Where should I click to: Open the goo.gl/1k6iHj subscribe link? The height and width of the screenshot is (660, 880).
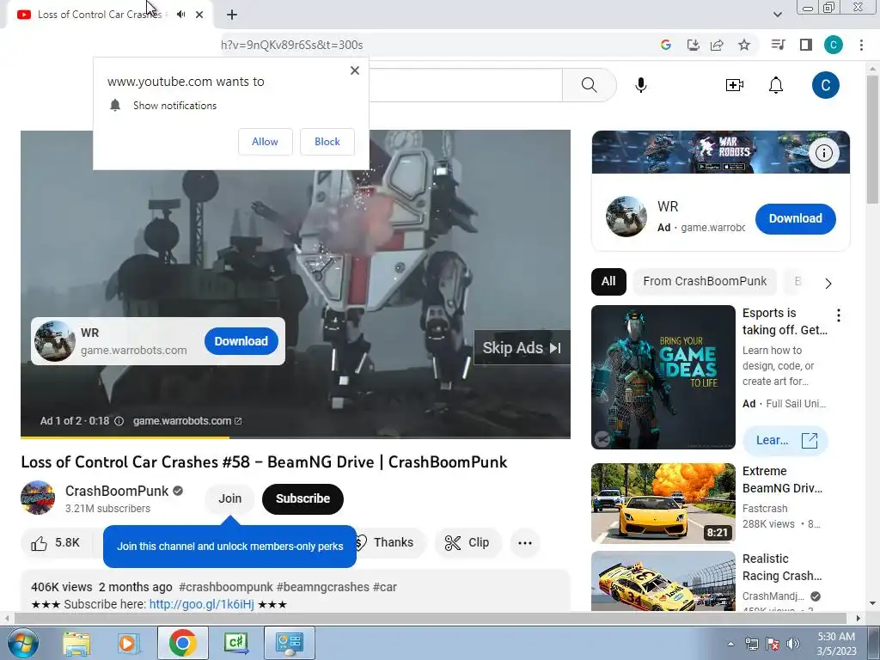(201, 604)
